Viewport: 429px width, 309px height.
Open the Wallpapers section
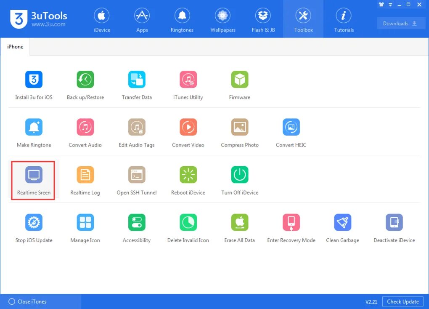pyautogui.click(x=223, y=20)
